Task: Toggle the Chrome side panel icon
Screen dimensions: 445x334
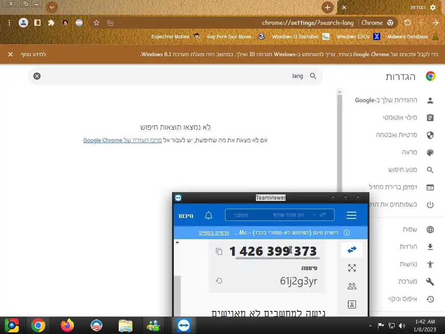Action: pos(37,23)
